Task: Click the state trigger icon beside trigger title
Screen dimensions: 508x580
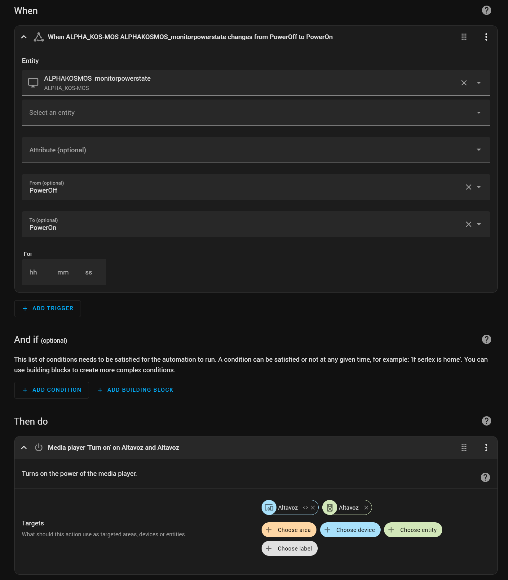Action: (x=39, y=37)
